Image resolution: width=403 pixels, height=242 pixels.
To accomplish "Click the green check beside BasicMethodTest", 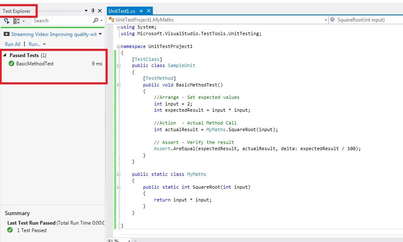I will click(11, 63).
